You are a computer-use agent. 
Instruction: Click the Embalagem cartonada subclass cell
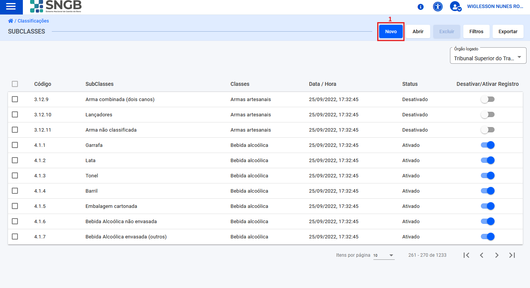111,206
